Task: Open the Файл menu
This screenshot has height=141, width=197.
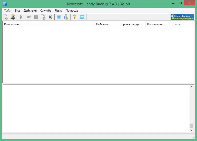Action: coord(7,11)
